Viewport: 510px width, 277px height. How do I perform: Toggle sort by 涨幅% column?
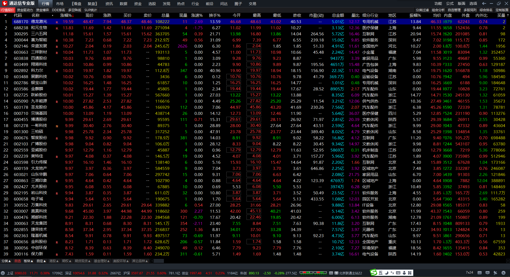[x=67, y=15]
